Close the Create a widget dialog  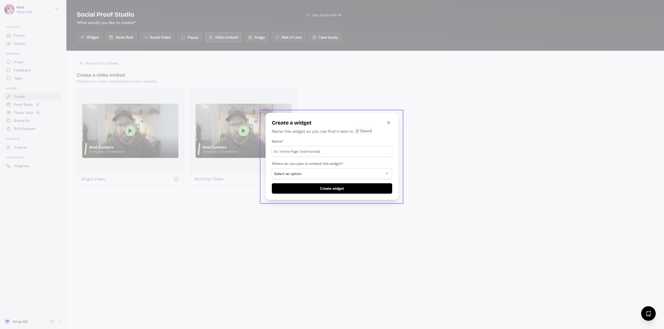click(x=388, y=123)
